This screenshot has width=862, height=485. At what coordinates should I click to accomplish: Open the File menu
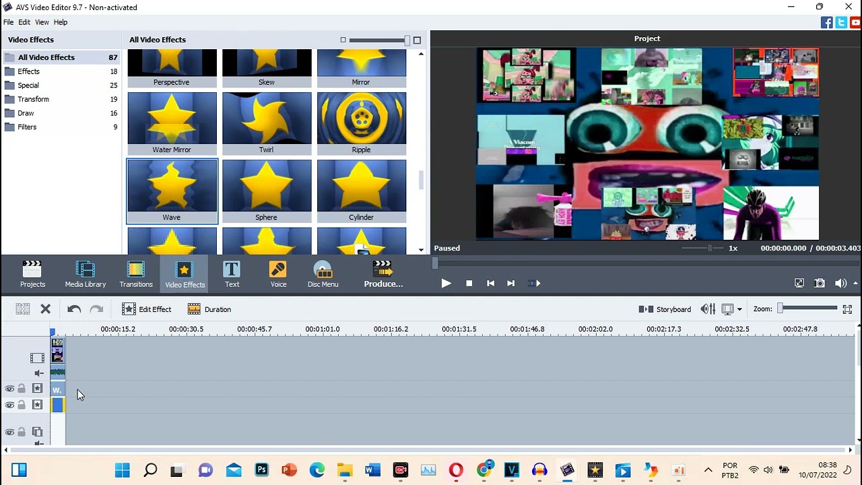(8, 22)
